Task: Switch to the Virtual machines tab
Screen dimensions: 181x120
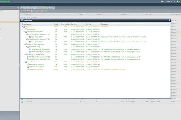Action: [x=38, y=8]
